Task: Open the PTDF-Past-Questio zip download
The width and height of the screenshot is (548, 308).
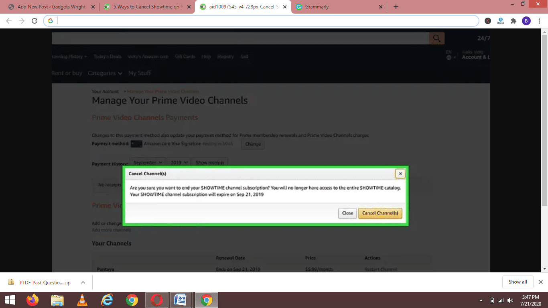Action: [x=40, y=282]
